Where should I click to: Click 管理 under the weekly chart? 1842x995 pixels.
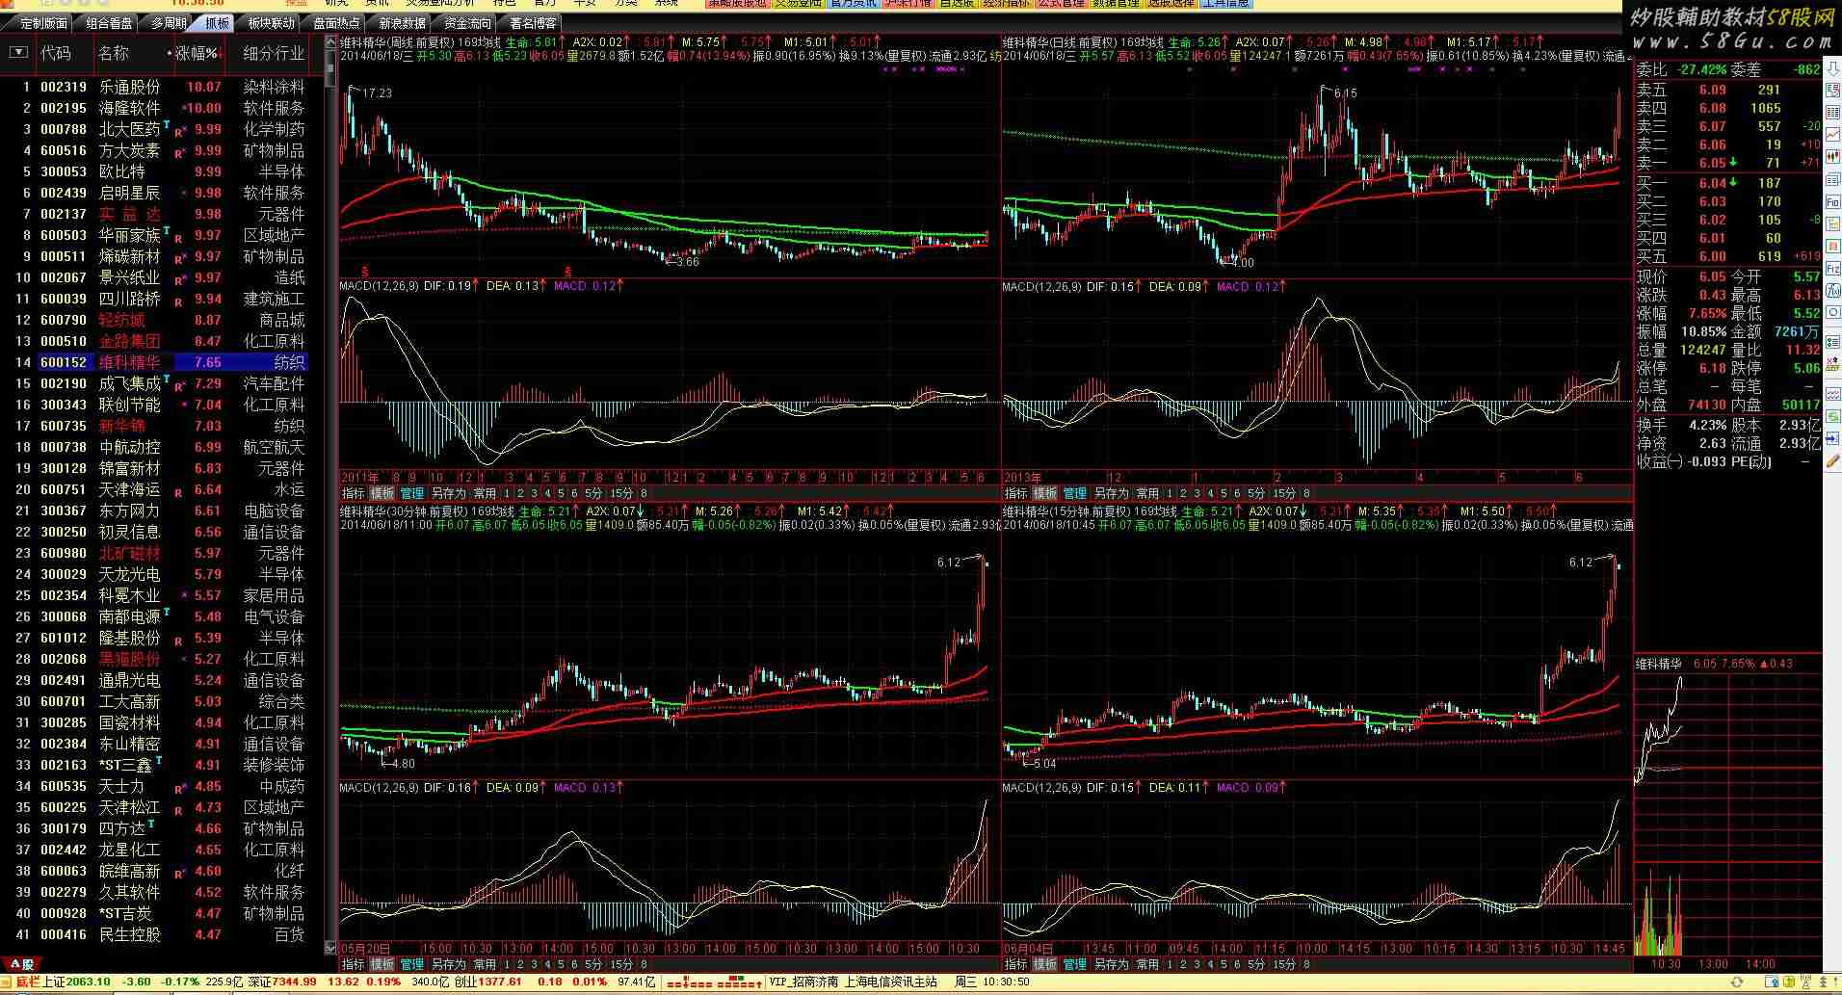coord(412,492)
